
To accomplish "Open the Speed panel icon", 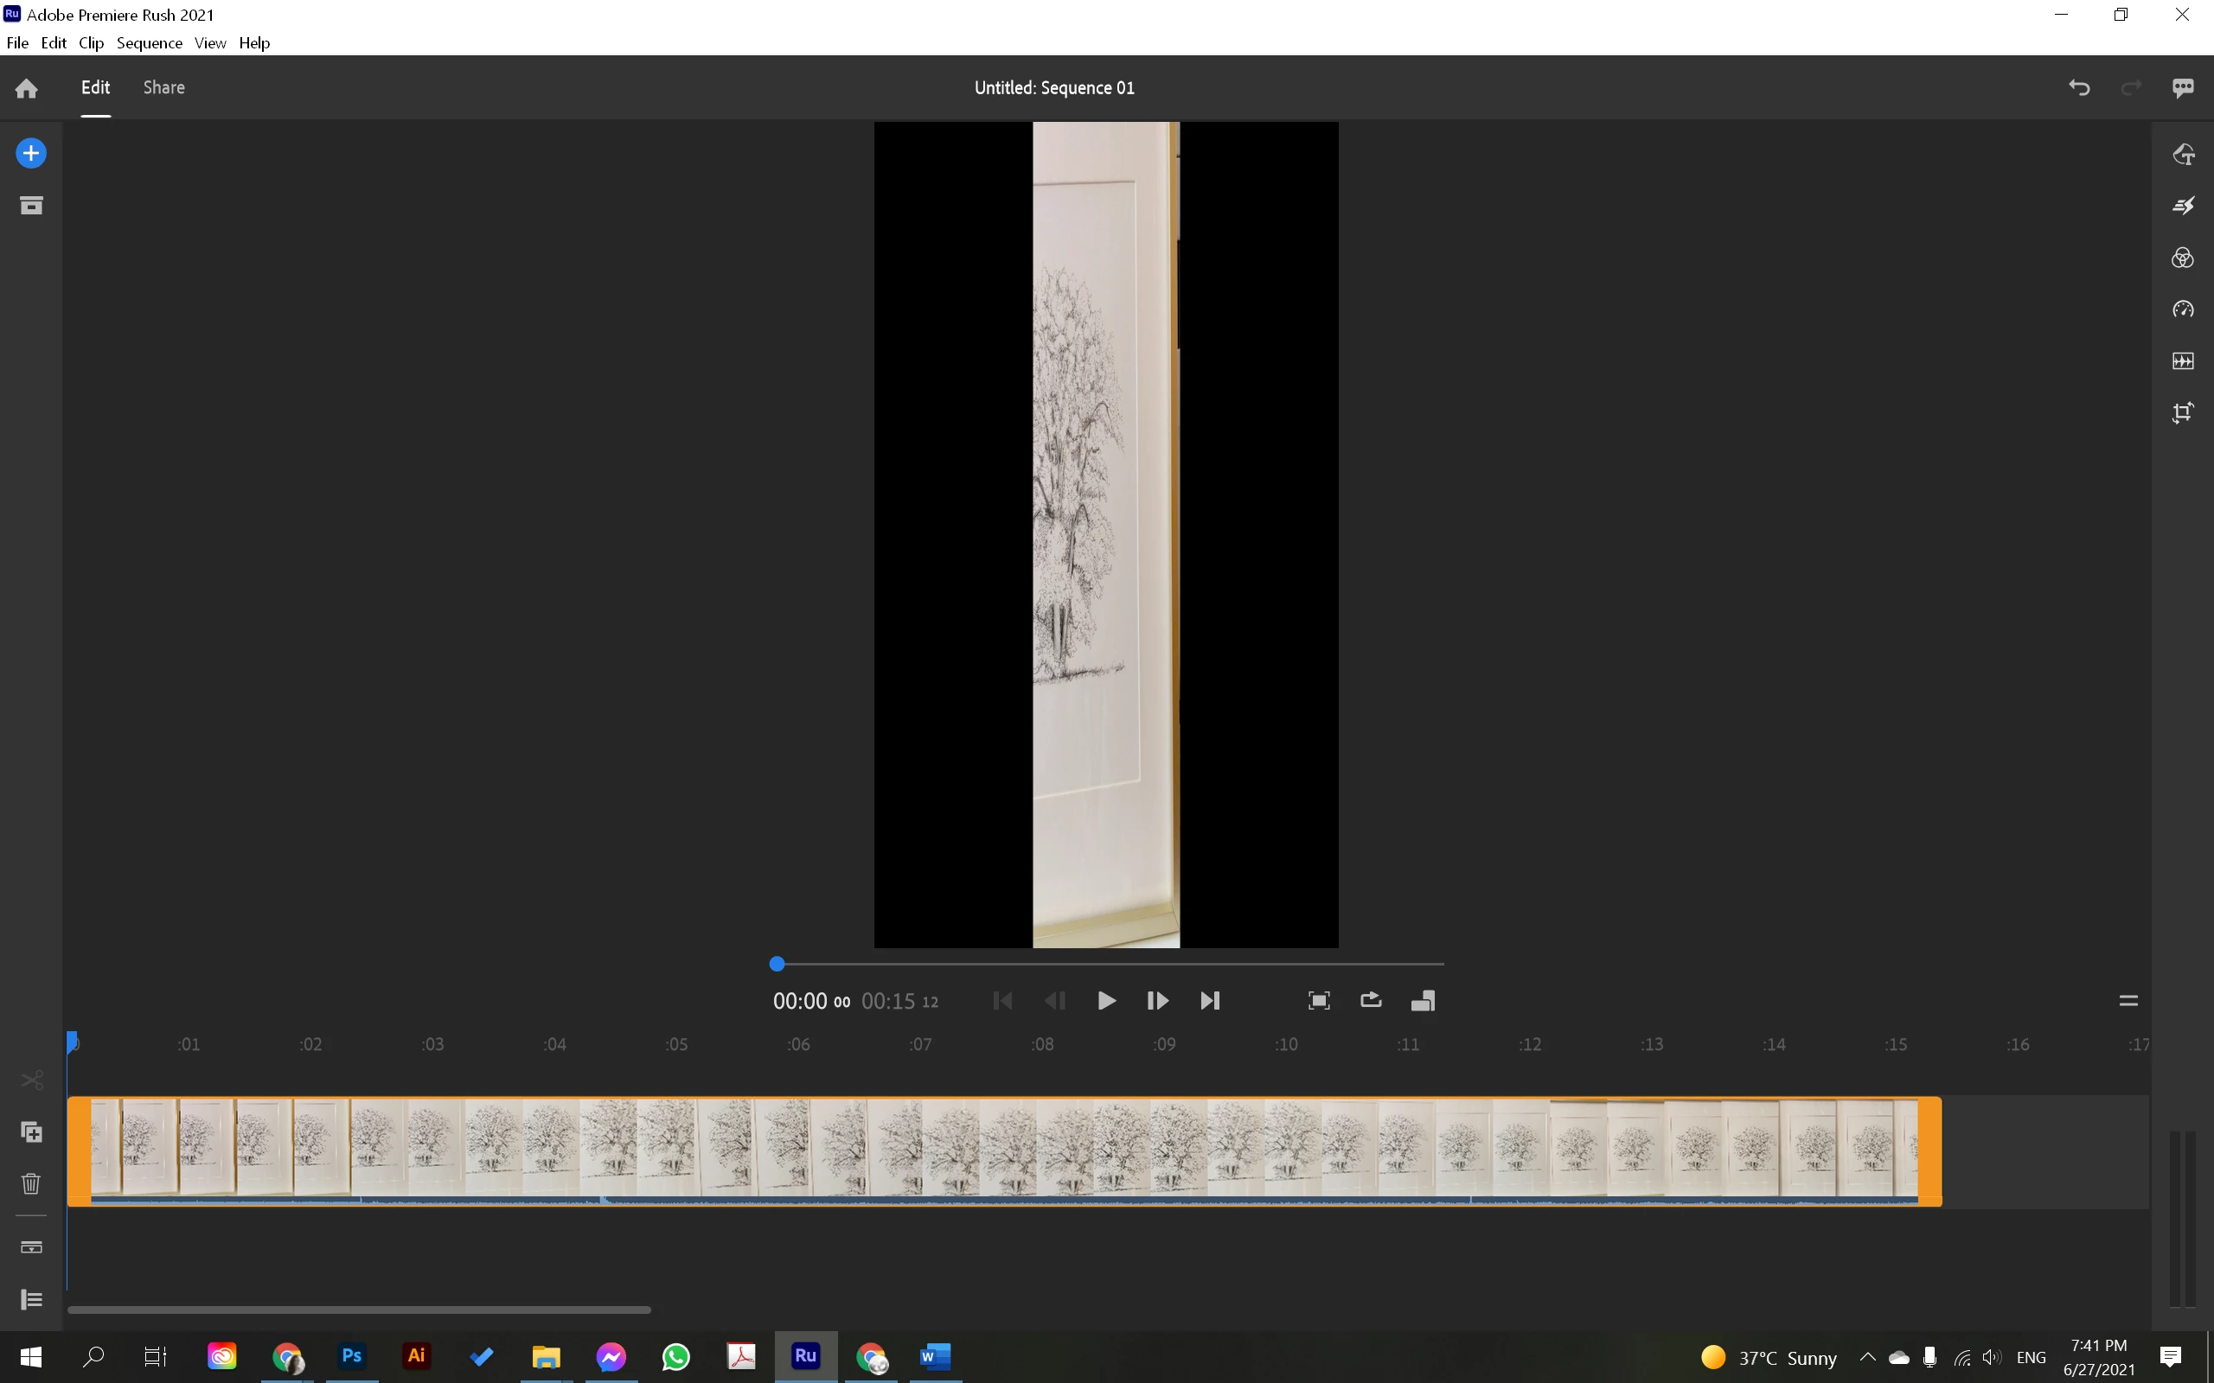I will click(x=2184, y=309).
